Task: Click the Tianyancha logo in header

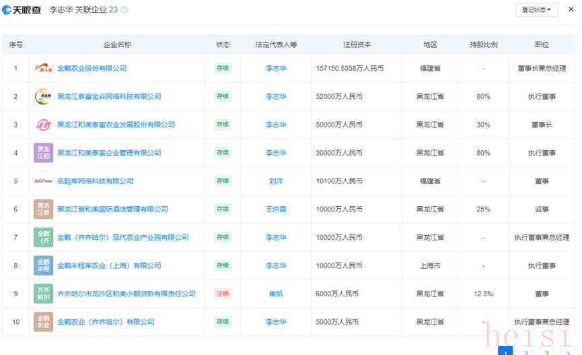Action: (x=22, y=10)
